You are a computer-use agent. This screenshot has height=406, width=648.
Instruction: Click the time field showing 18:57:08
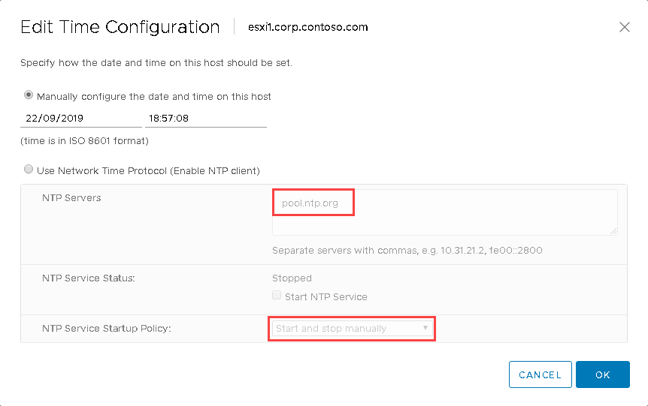(206, 119)
